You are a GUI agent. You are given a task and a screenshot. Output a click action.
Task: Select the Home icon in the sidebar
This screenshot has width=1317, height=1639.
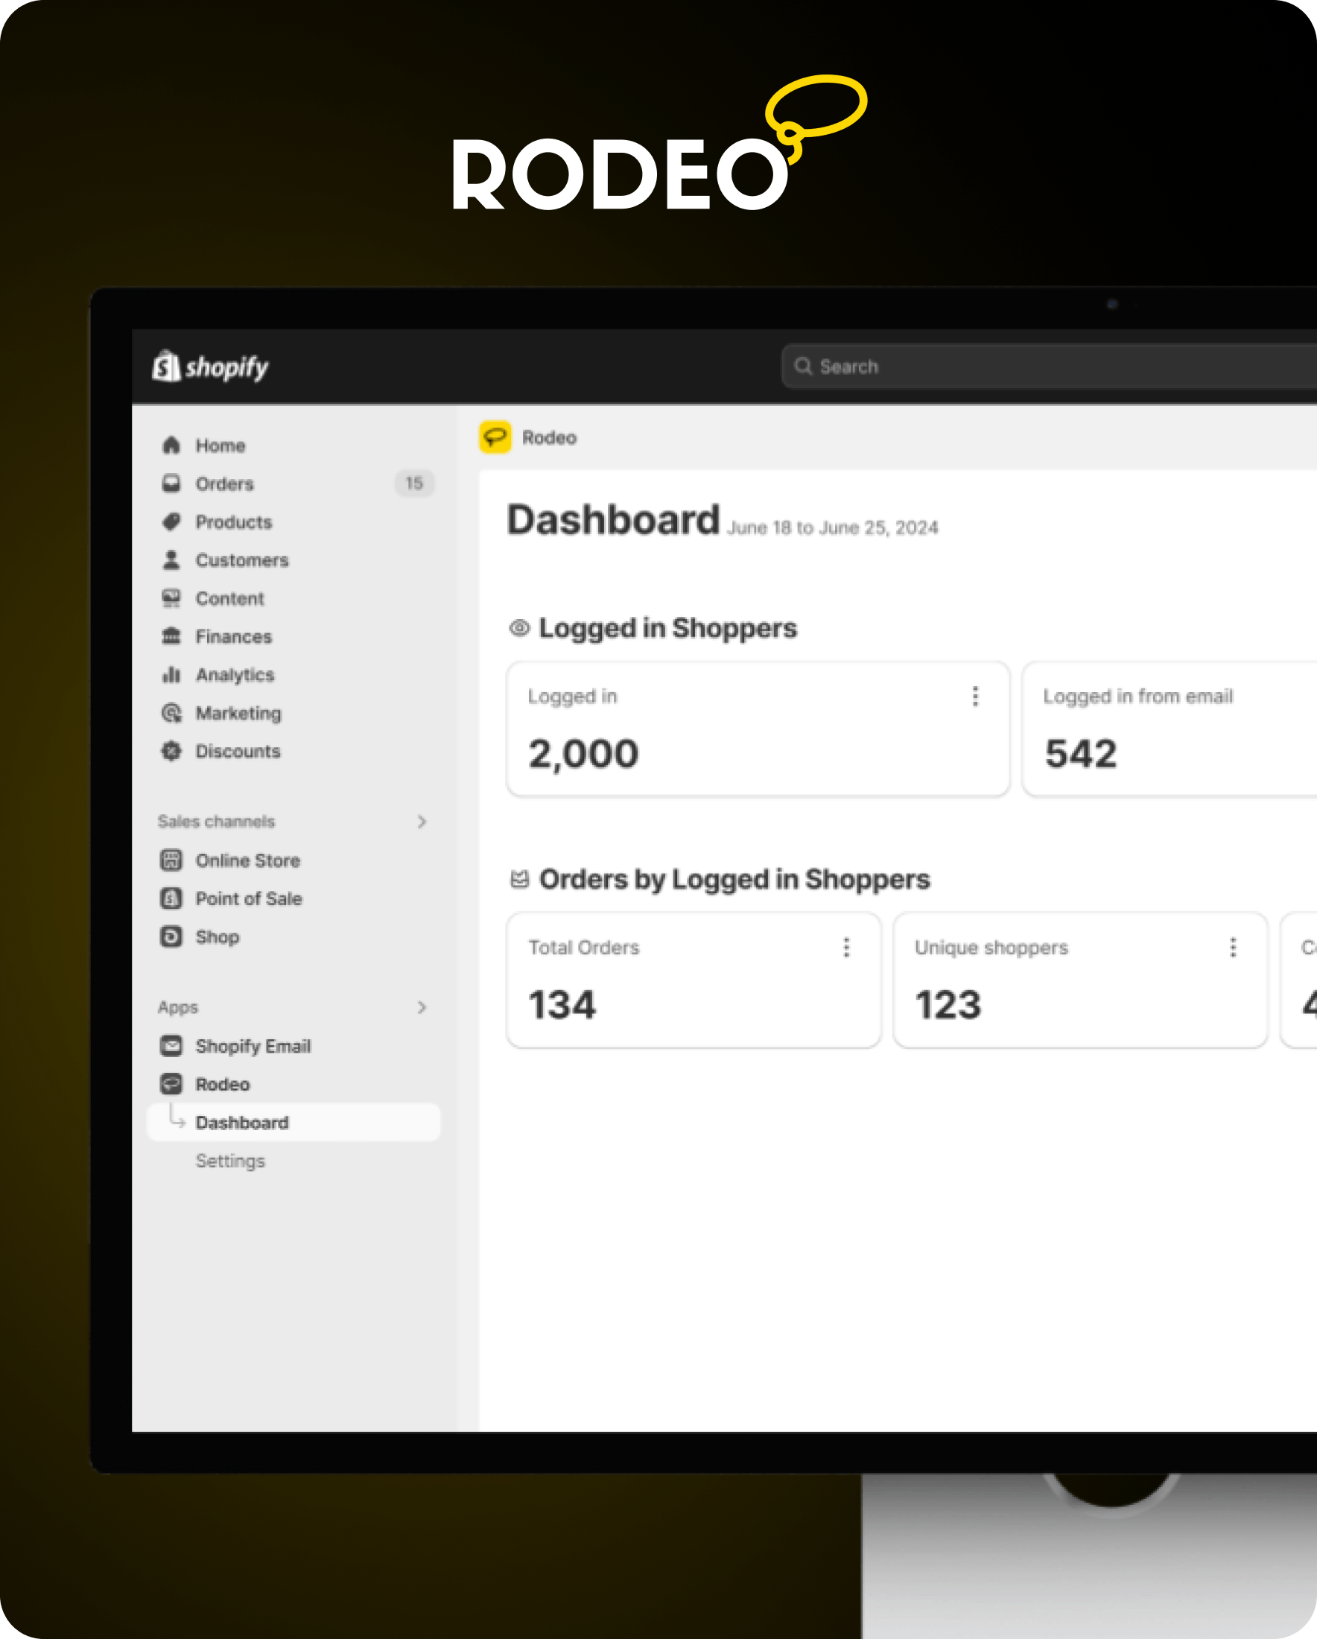[172, 446]
